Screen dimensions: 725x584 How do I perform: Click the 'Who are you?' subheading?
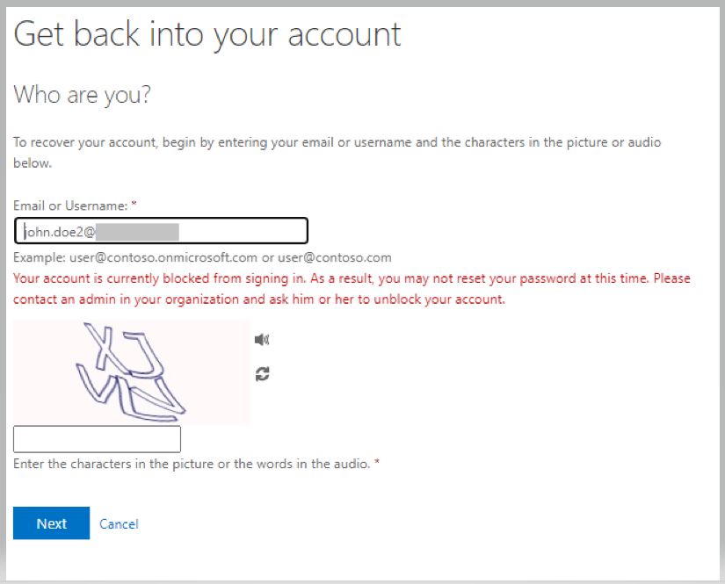[83, 95]
